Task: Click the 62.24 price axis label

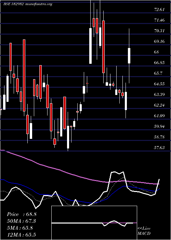Action: (x=159, y=105)
